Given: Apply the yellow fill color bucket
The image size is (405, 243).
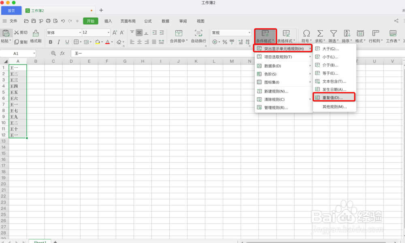Looking at the screenshot, I should [97, 42].
